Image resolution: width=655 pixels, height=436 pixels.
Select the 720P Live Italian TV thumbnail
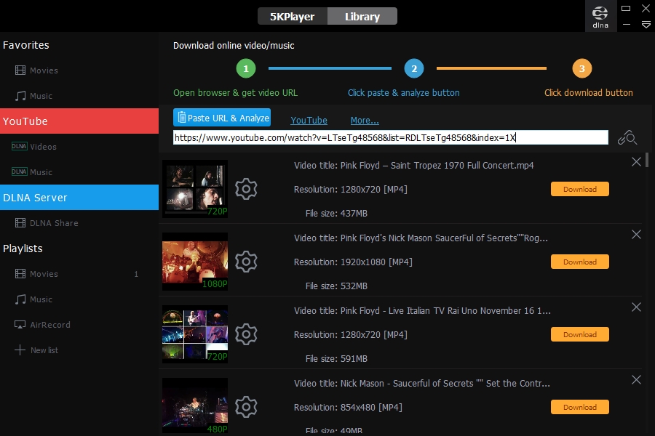click(x=195, y=334)
